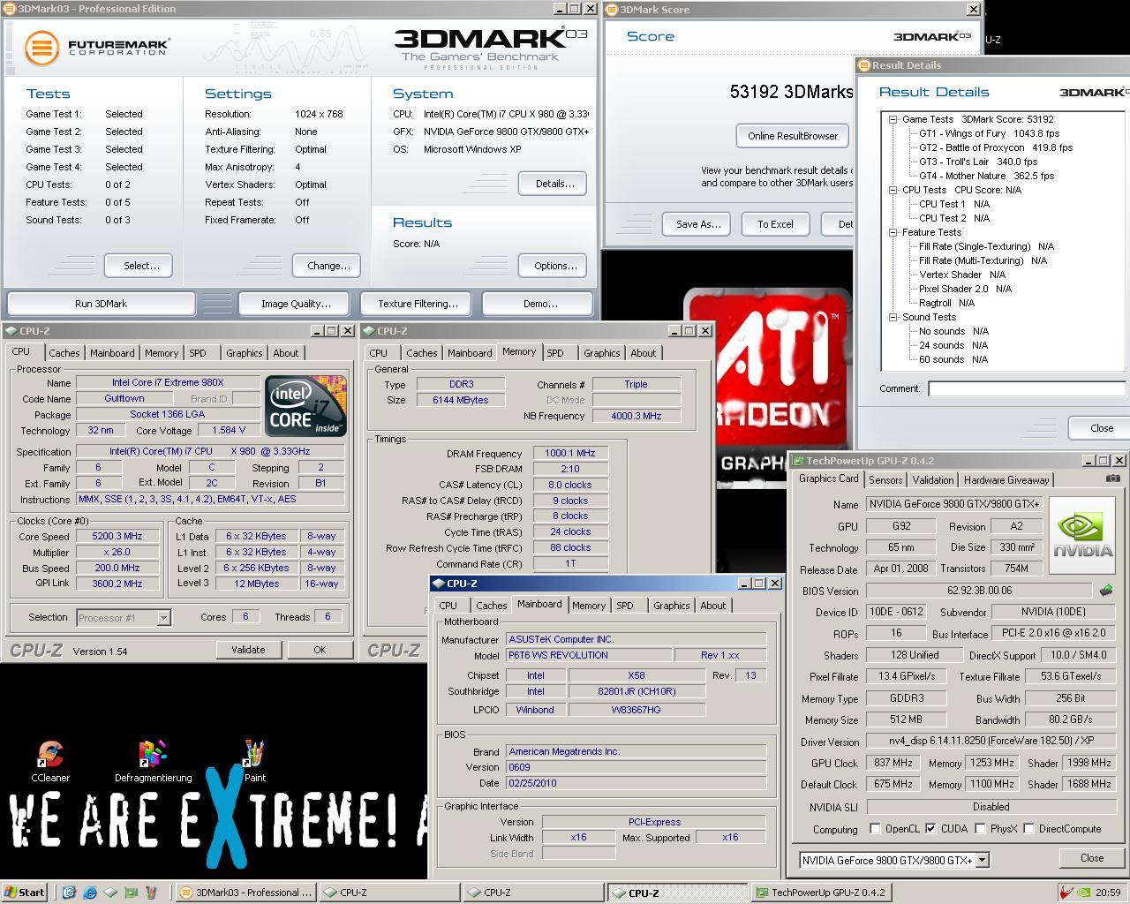Open system Details... in 3DMark03
This screenshot has height=904, width=1130.
coord(554,184)
